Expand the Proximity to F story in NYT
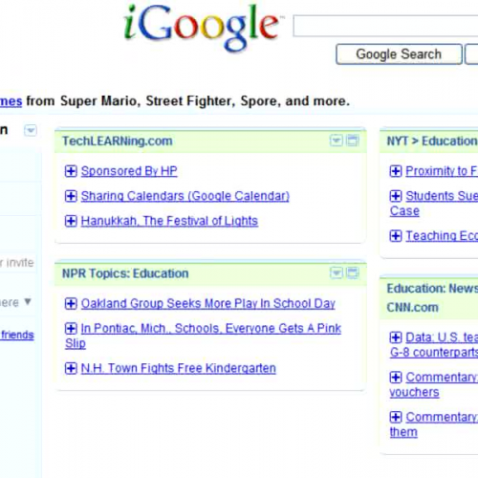This screenshot has width=478, height=478. [x=396, y=171]
